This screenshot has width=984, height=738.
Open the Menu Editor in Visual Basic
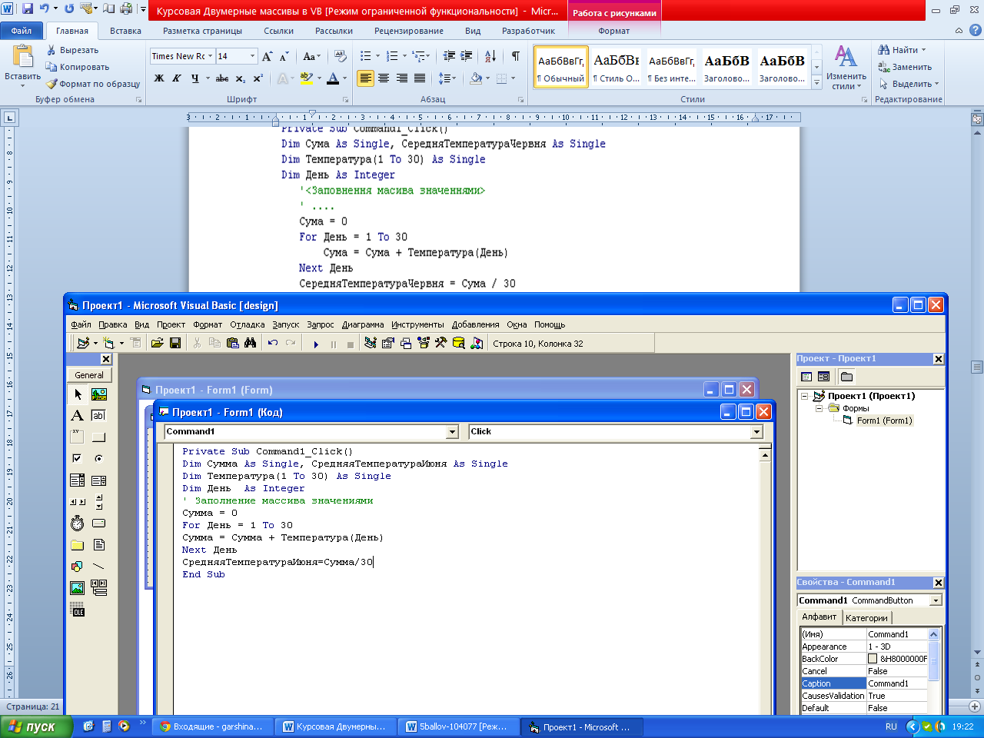coord(135,344)
